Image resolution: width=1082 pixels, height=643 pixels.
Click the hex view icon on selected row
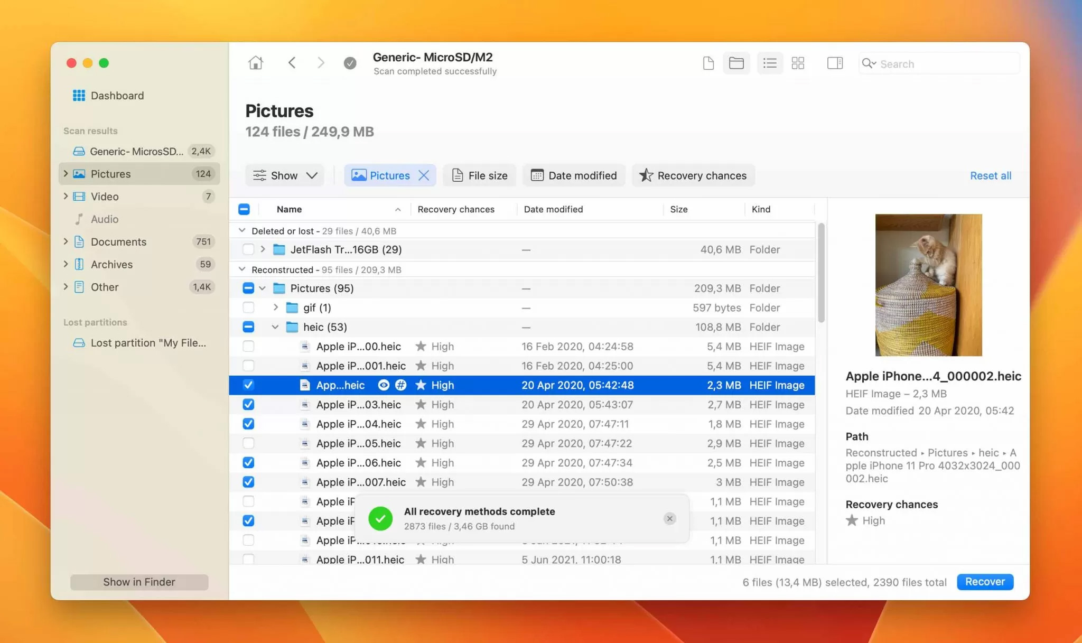(401, 385)
